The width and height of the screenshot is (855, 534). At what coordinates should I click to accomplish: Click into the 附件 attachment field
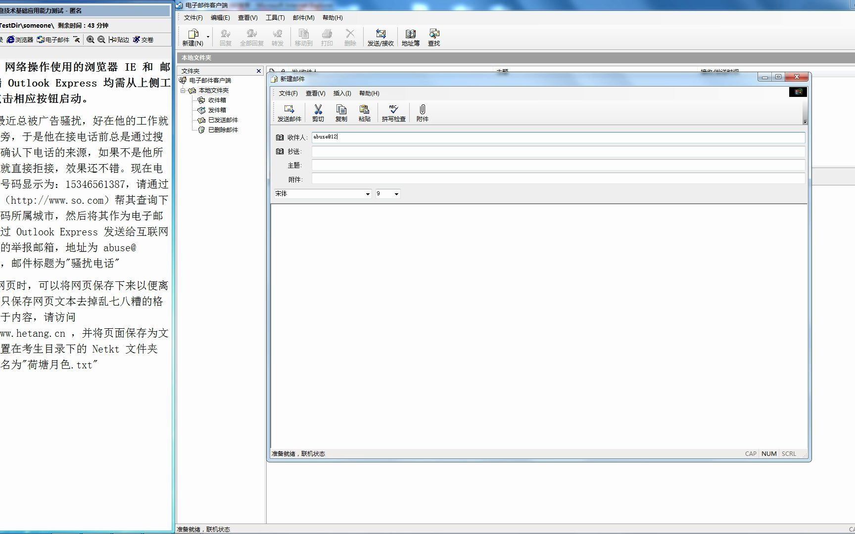tap(558, 179)
